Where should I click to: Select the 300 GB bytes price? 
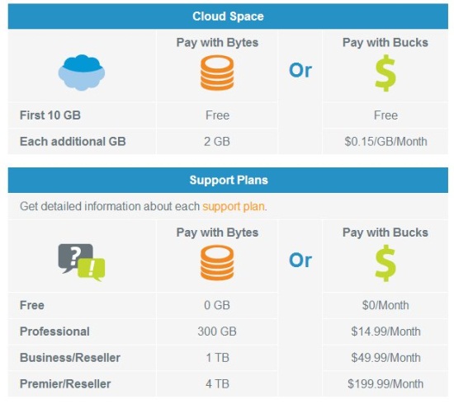pos(217,331)
